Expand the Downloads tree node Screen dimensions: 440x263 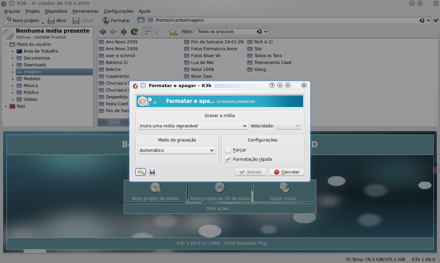coord(13,65)
